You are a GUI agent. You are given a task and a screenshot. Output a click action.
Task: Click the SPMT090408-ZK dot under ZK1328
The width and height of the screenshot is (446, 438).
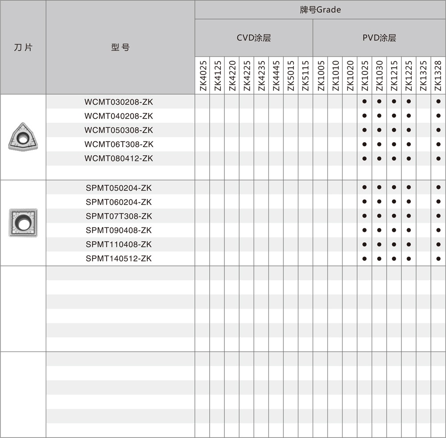pos(438,230)
